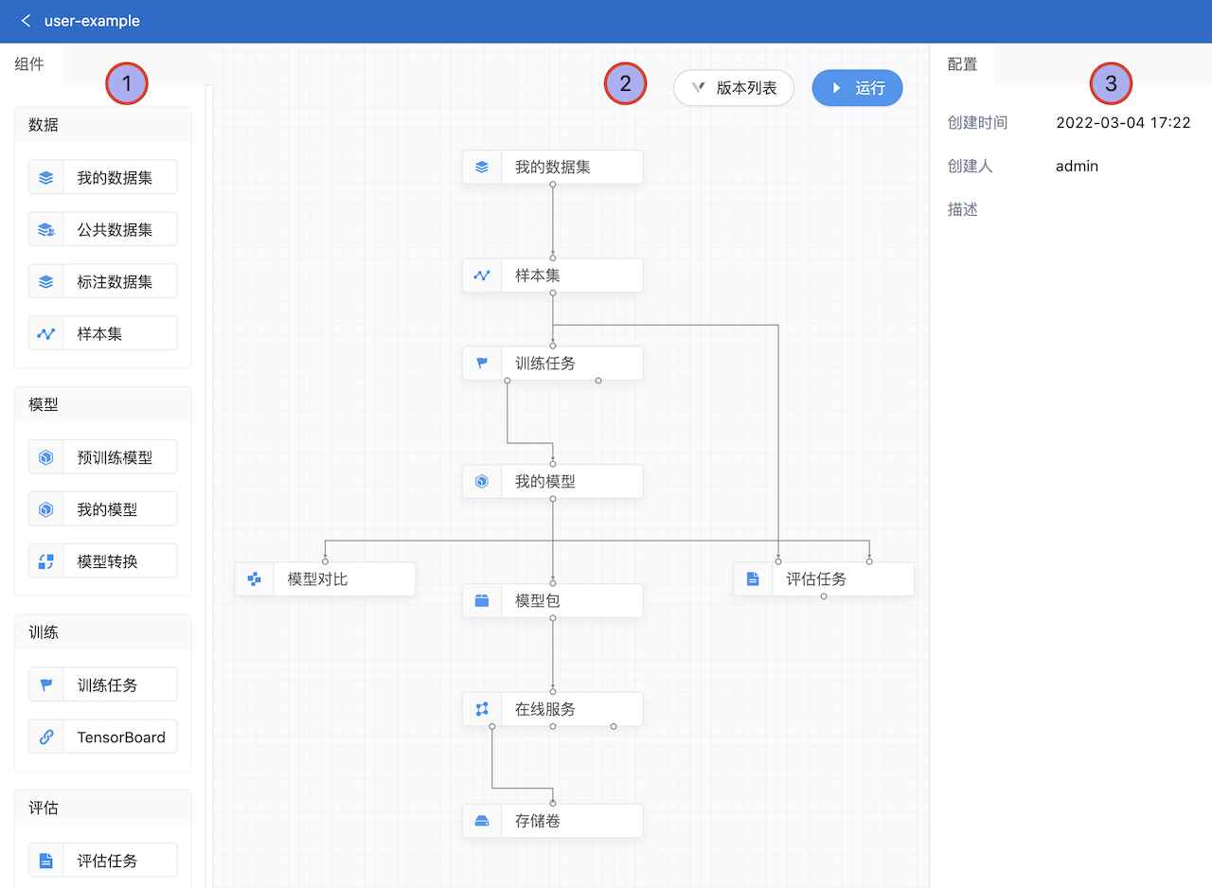
Task: Select 模型对比 node label on canvas
Action: pyautogui.click(x=318, y=578)
